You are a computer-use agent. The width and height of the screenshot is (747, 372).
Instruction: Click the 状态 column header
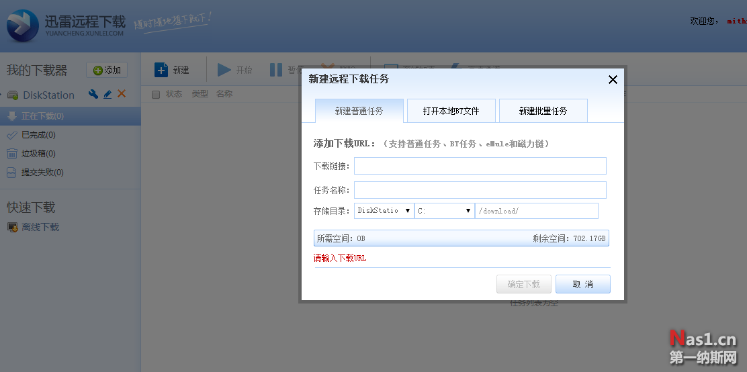click(x=174, y=94)
